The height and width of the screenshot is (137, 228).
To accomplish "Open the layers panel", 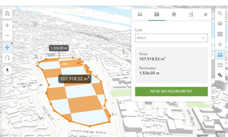I will pos(220,24).
